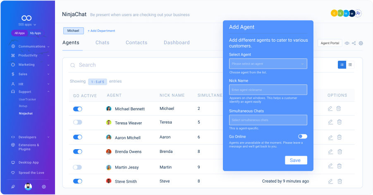Open the sidebar settings gear at bottom

[44, 187]
